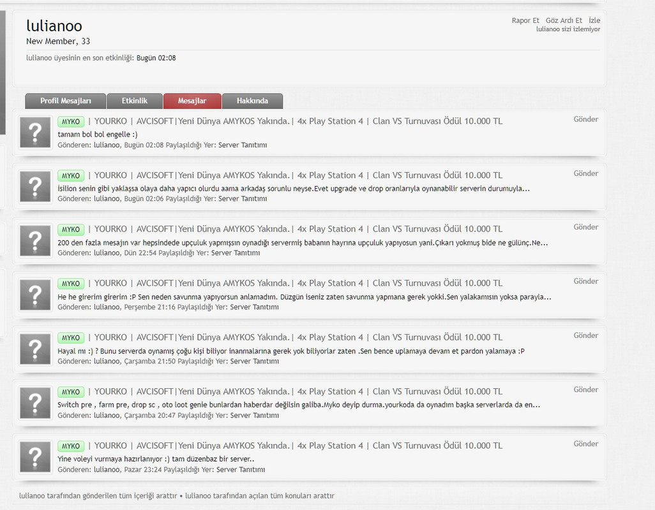Open avatar of the 02:06 post

(35, 186)
